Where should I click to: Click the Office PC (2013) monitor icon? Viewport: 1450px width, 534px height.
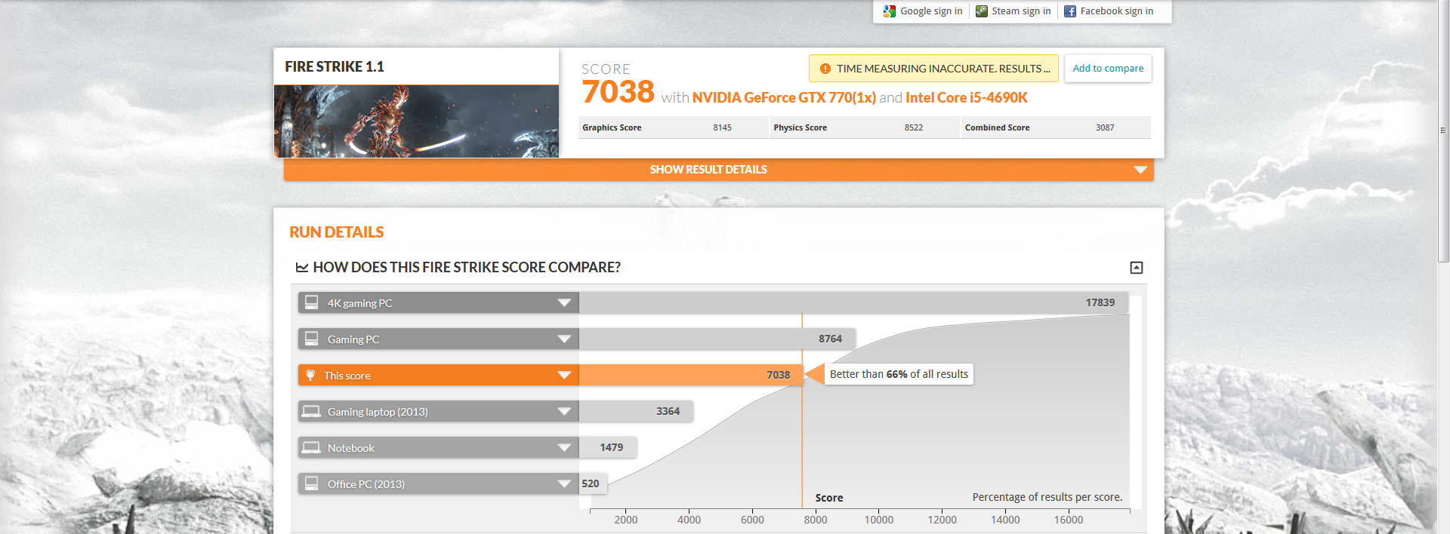(x=311, y=483)
